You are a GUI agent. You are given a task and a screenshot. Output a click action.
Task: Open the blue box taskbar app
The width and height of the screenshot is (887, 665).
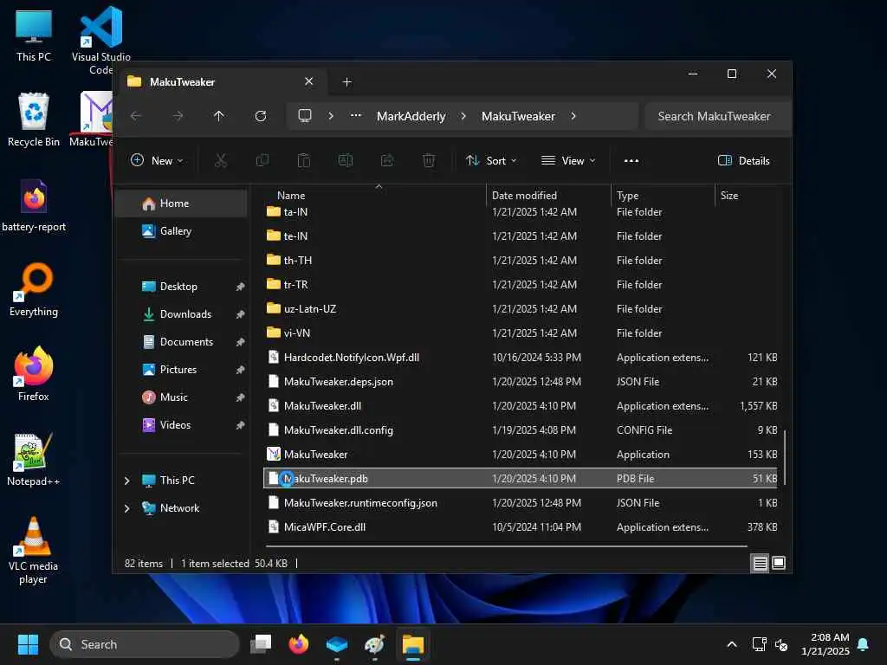[x=337, y=644]
